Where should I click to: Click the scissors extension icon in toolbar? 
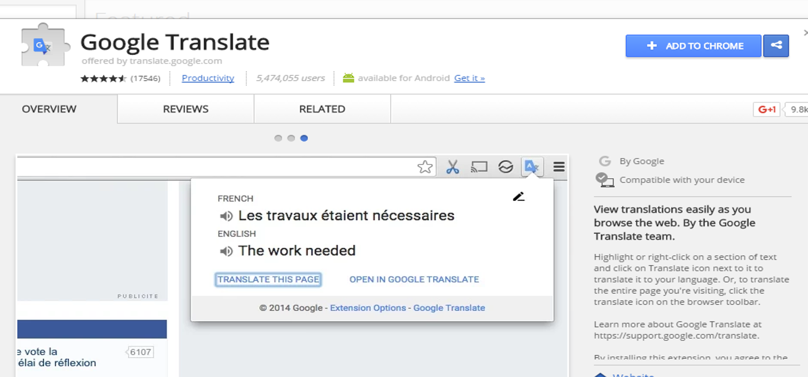coord(453,167)
